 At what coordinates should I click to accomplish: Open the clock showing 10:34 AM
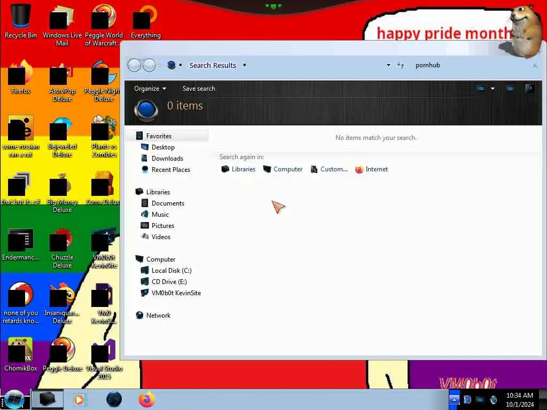point(519,399)
